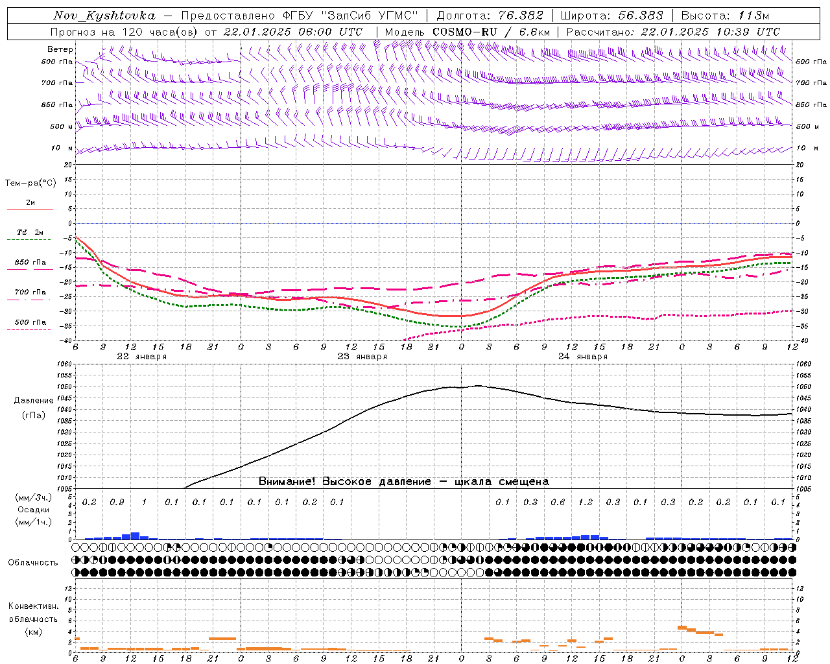The width and height of the screenshot is (830, 664).
Task: Click the latitude value 56.383
Action: click(641, 16)
